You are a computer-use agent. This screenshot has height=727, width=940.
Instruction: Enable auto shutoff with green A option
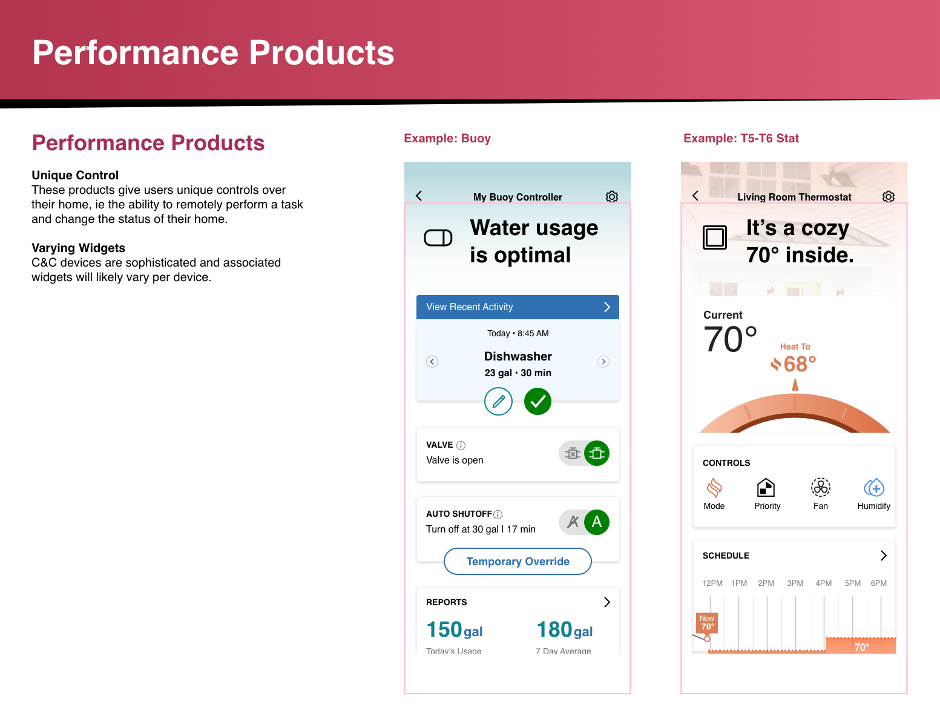click(597, 522)
